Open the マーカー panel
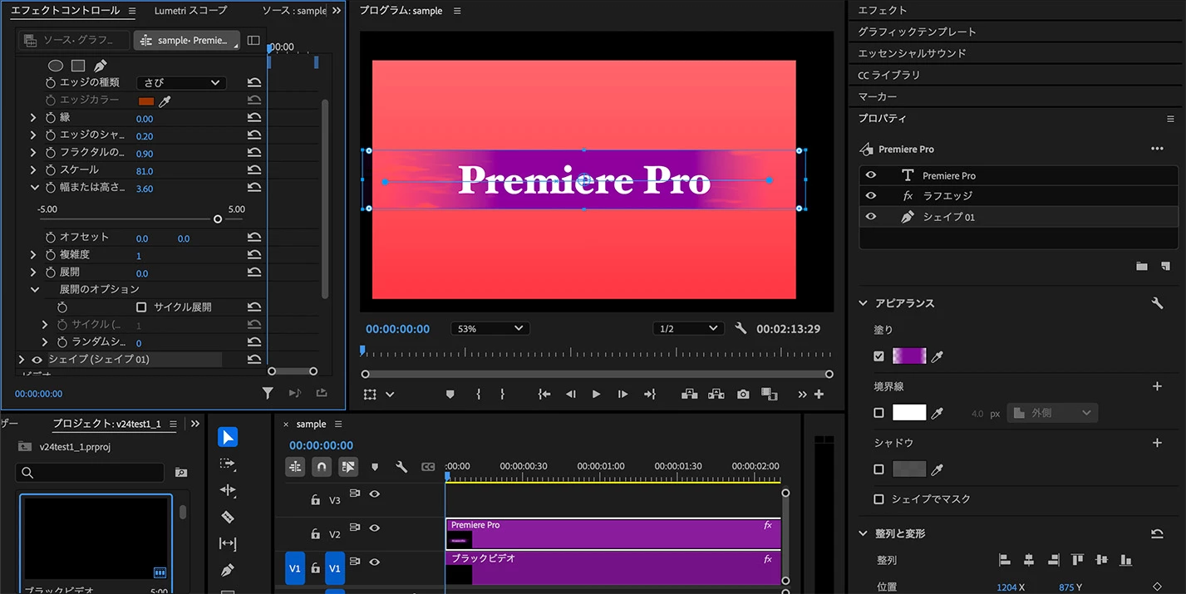The image size is (1186, 594). click(877, 96)
